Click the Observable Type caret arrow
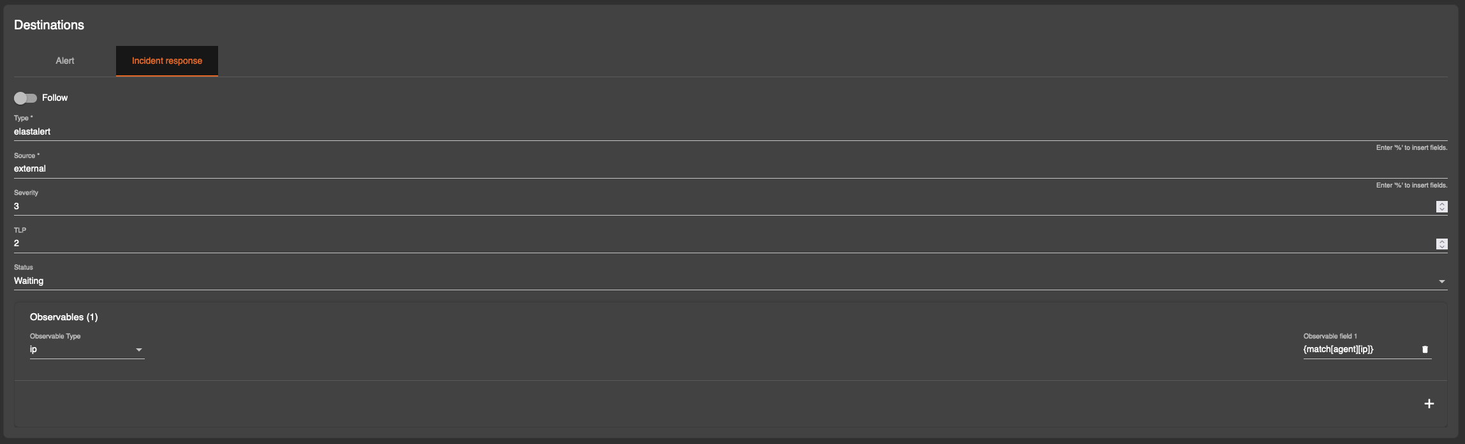Viewport: 1465px width, 444px height. click(x=138, y=350)
